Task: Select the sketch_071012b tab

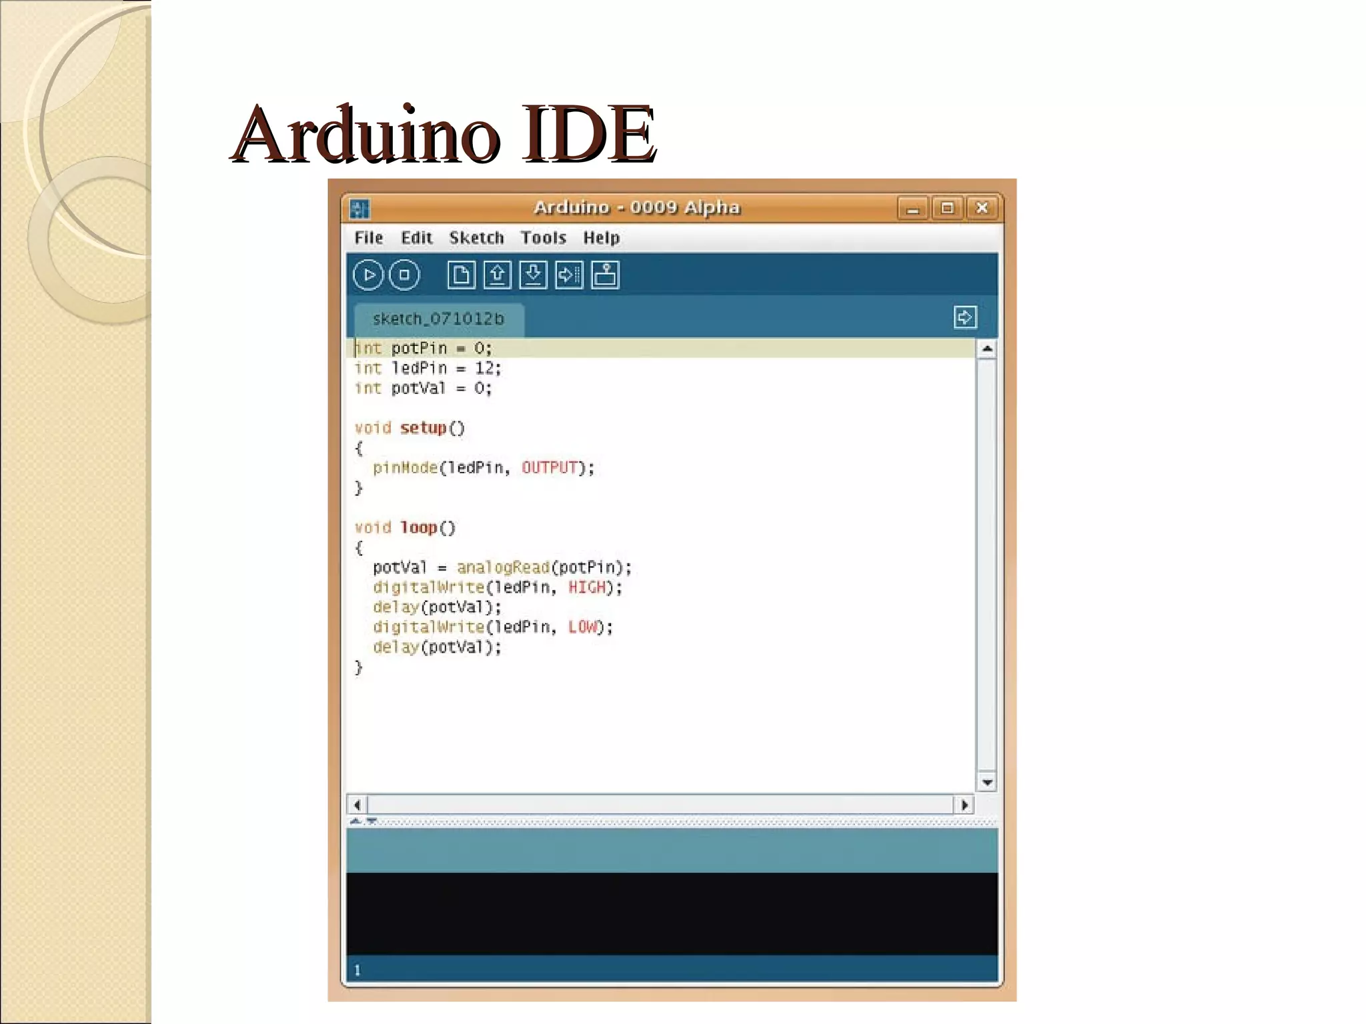Action: pos(439,319)
